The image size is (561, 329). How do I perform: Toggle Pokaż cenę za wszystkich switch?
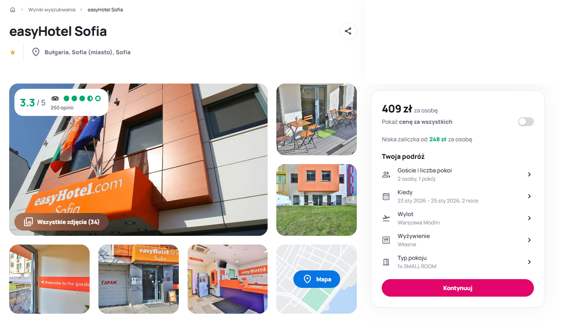pos(526,122)
